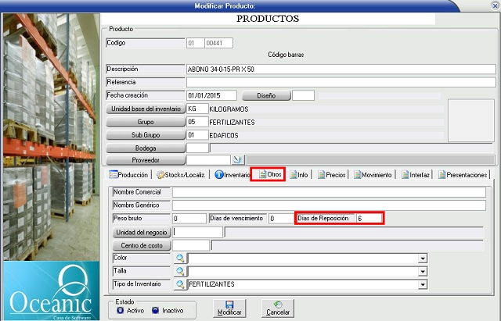Expand the Tipo de Inventario dropdown
The image size is (501, 321).
[x=423, y=284]
